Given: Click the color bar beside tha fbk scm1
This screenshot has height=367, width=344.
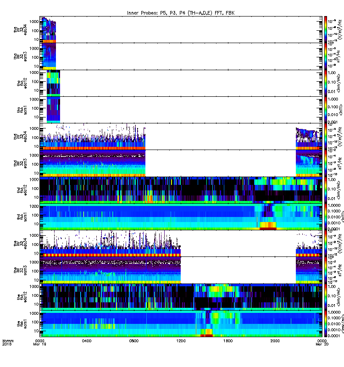Looking at the screenshot, I should [x=326, y=110].
